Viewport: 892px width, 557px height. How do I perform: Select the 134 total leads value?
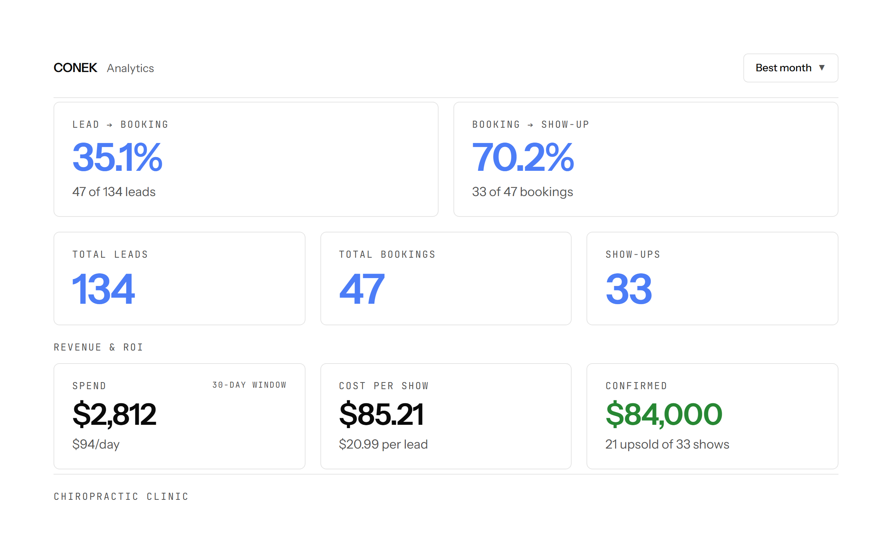pyautogui.click(x=103, y=289)
